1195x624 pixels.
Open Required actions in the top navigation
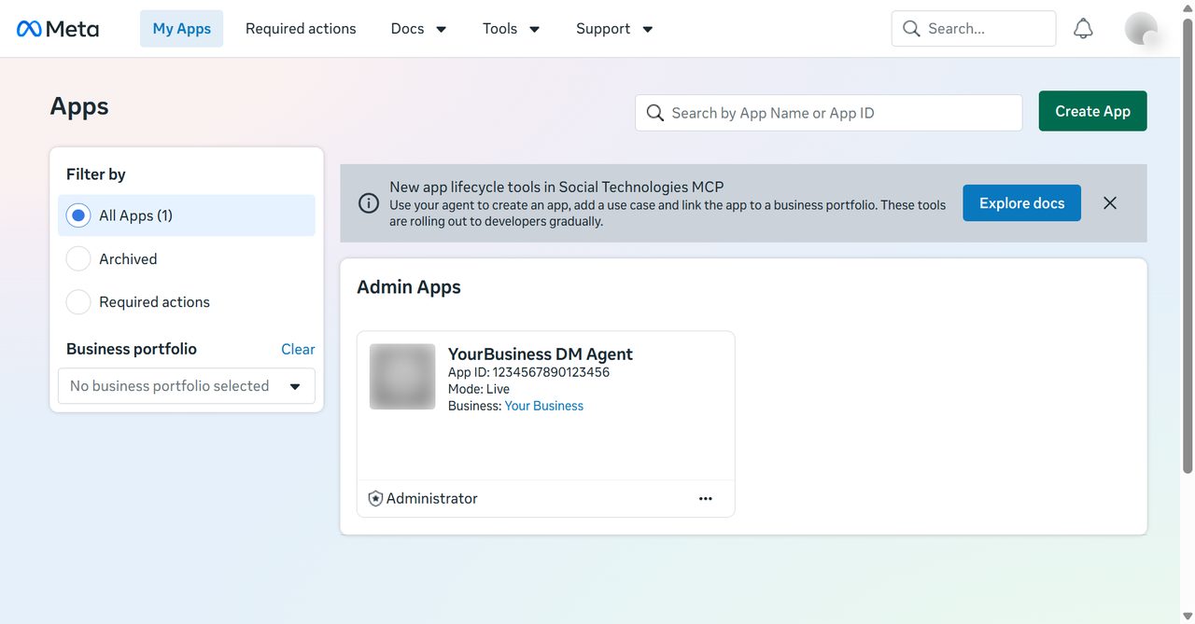point(301,29)
